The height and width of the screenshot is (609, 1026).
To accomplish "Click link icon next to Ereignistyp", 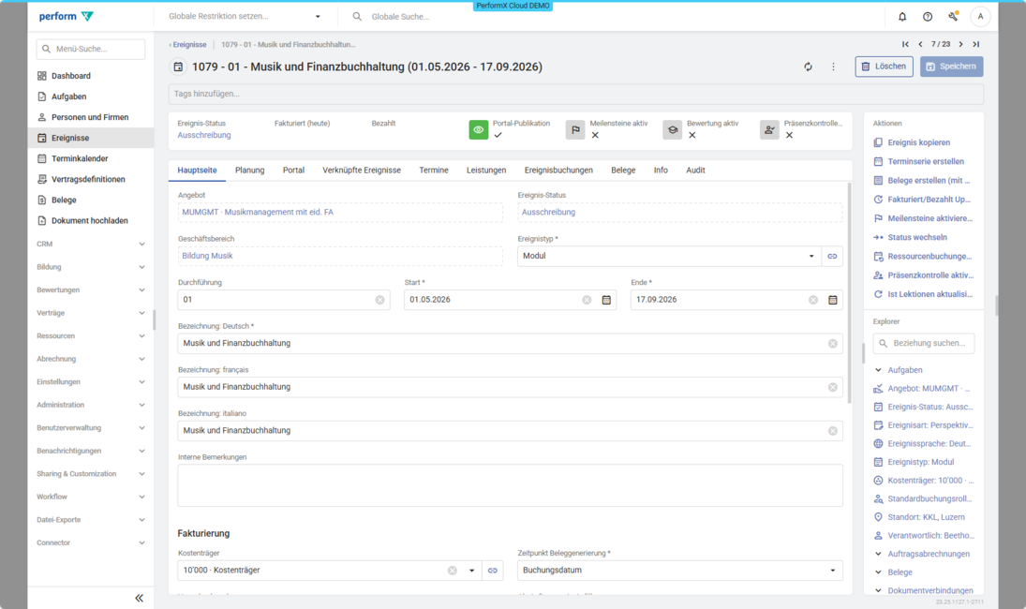I will [832, 256].
